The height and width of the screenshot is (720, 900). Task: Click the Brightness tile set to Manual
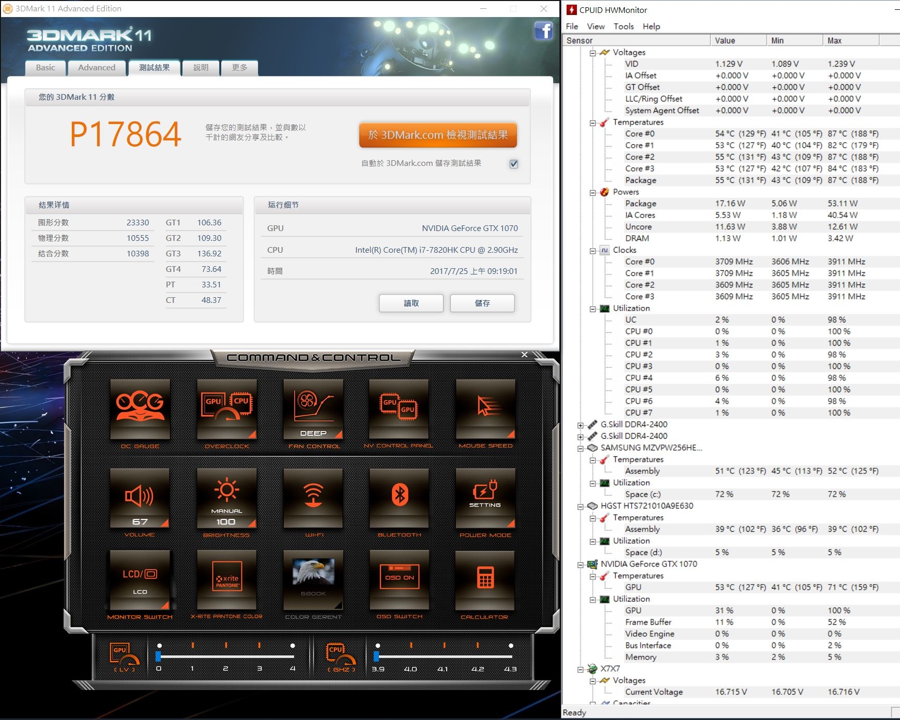(x=227, y=498)
